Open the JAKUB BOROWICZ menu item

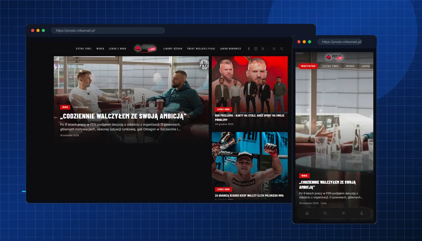231,49
